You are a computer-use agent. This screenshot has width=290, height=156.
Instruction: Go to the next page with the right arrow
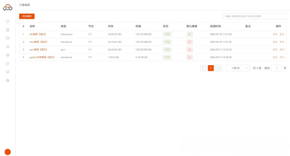219,68
